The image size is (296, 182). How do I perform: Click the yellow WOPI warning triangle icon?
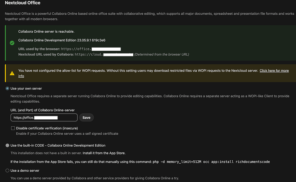[x=12, y=73]
